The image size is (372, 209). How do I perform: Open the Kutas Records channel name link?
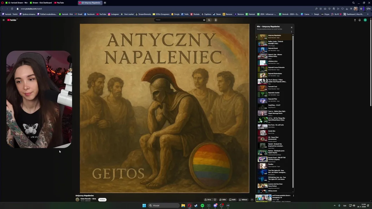(x=88, y=199)
